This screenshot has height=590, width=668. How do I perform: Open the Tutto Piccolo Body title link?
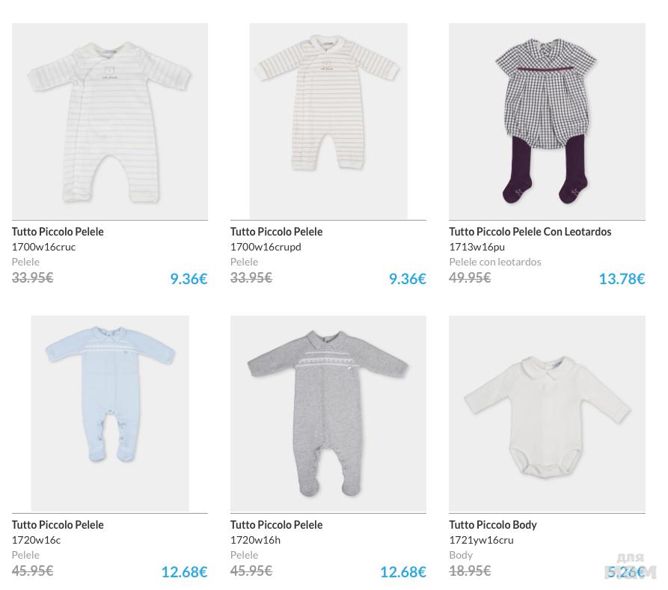click(x=492, y=525)
